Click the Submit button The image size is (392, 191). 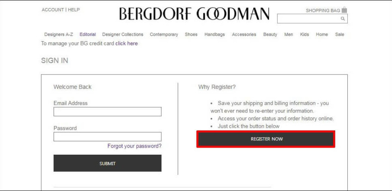[x=108, y=163]
